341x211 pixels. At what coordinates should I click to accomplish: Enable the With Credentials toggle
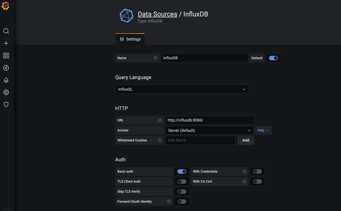click(x=257, y=171)
